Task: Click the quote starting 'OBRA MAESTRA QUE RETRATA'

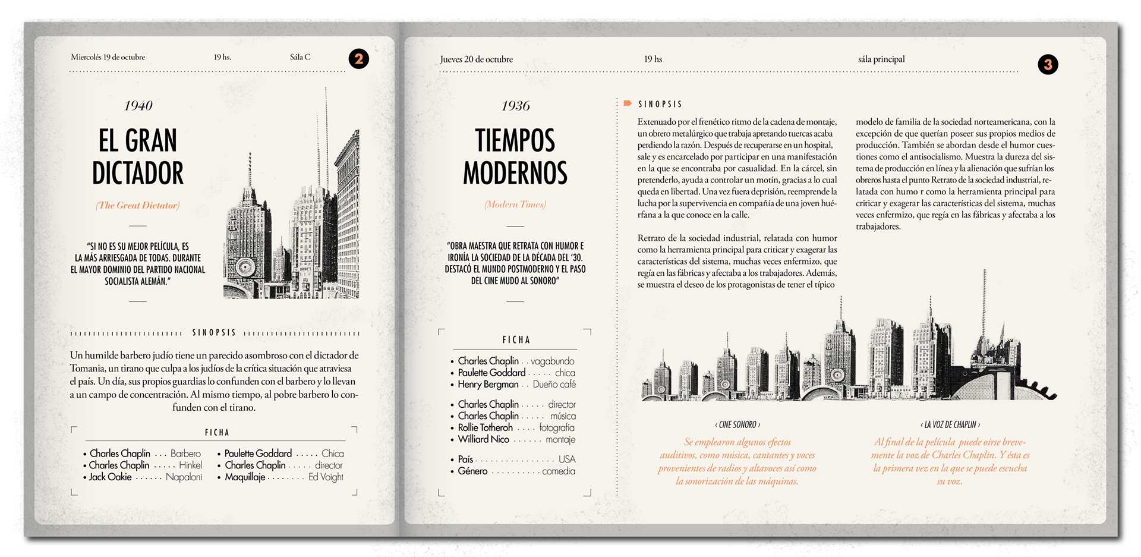Action: (x=515, y=263)
